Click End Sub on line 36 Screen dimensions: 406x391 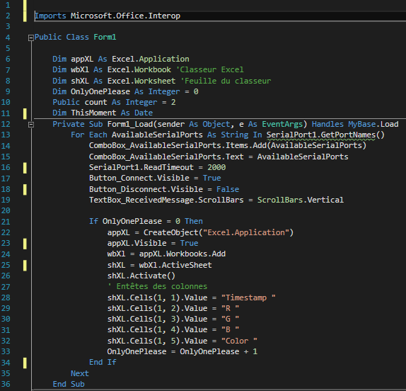point(69,384)
